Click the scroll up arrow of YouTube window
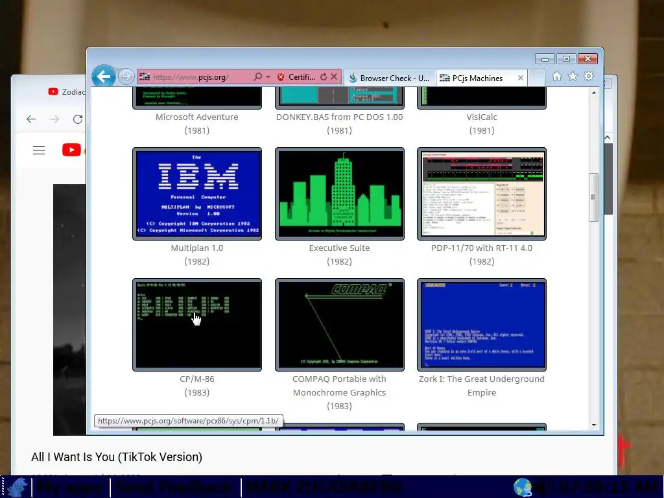664x498 pixels. [608, 138]
